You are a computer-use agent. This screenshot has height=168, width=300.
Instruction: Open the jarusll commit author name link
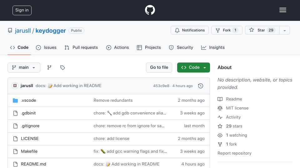pyautogui.click(x=27, y=86)
